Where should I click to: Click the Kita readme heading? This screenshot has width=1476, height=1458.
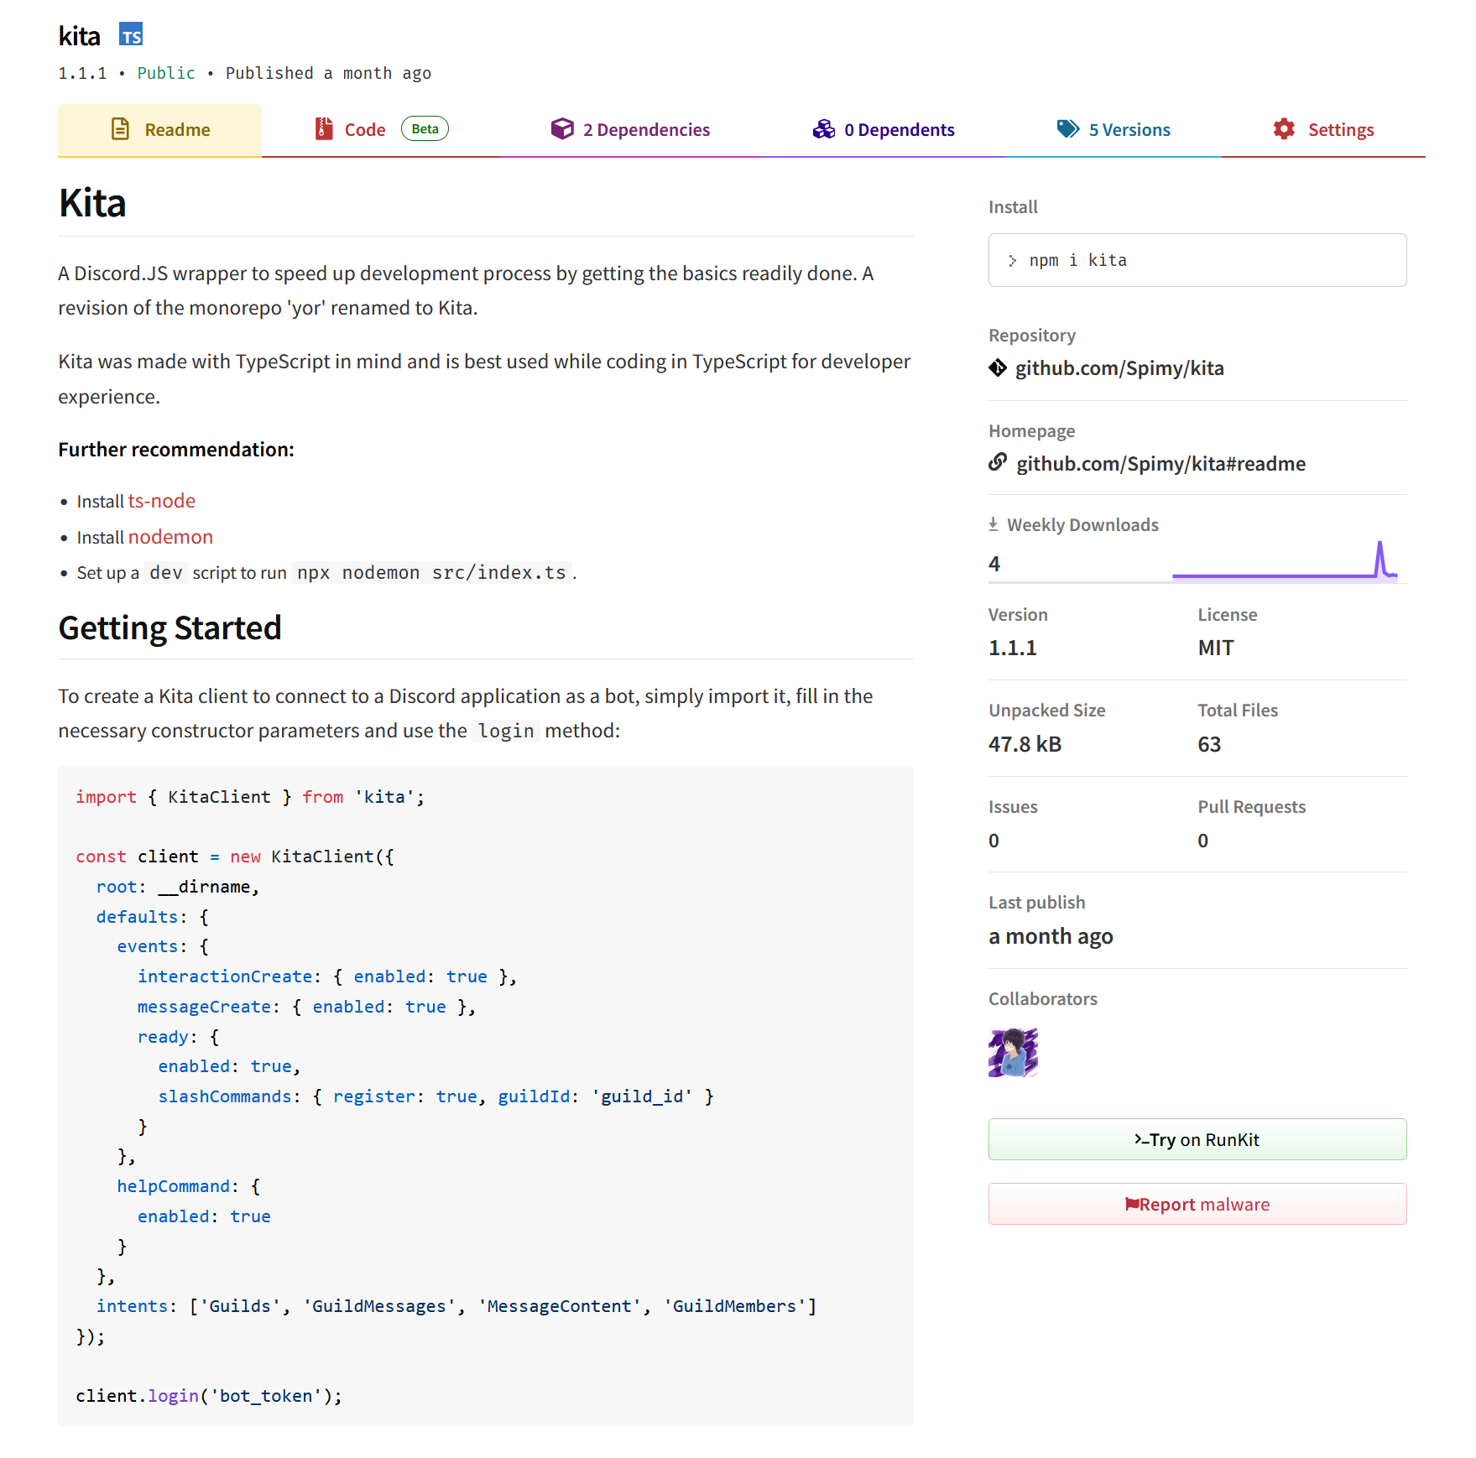(92, 203)
